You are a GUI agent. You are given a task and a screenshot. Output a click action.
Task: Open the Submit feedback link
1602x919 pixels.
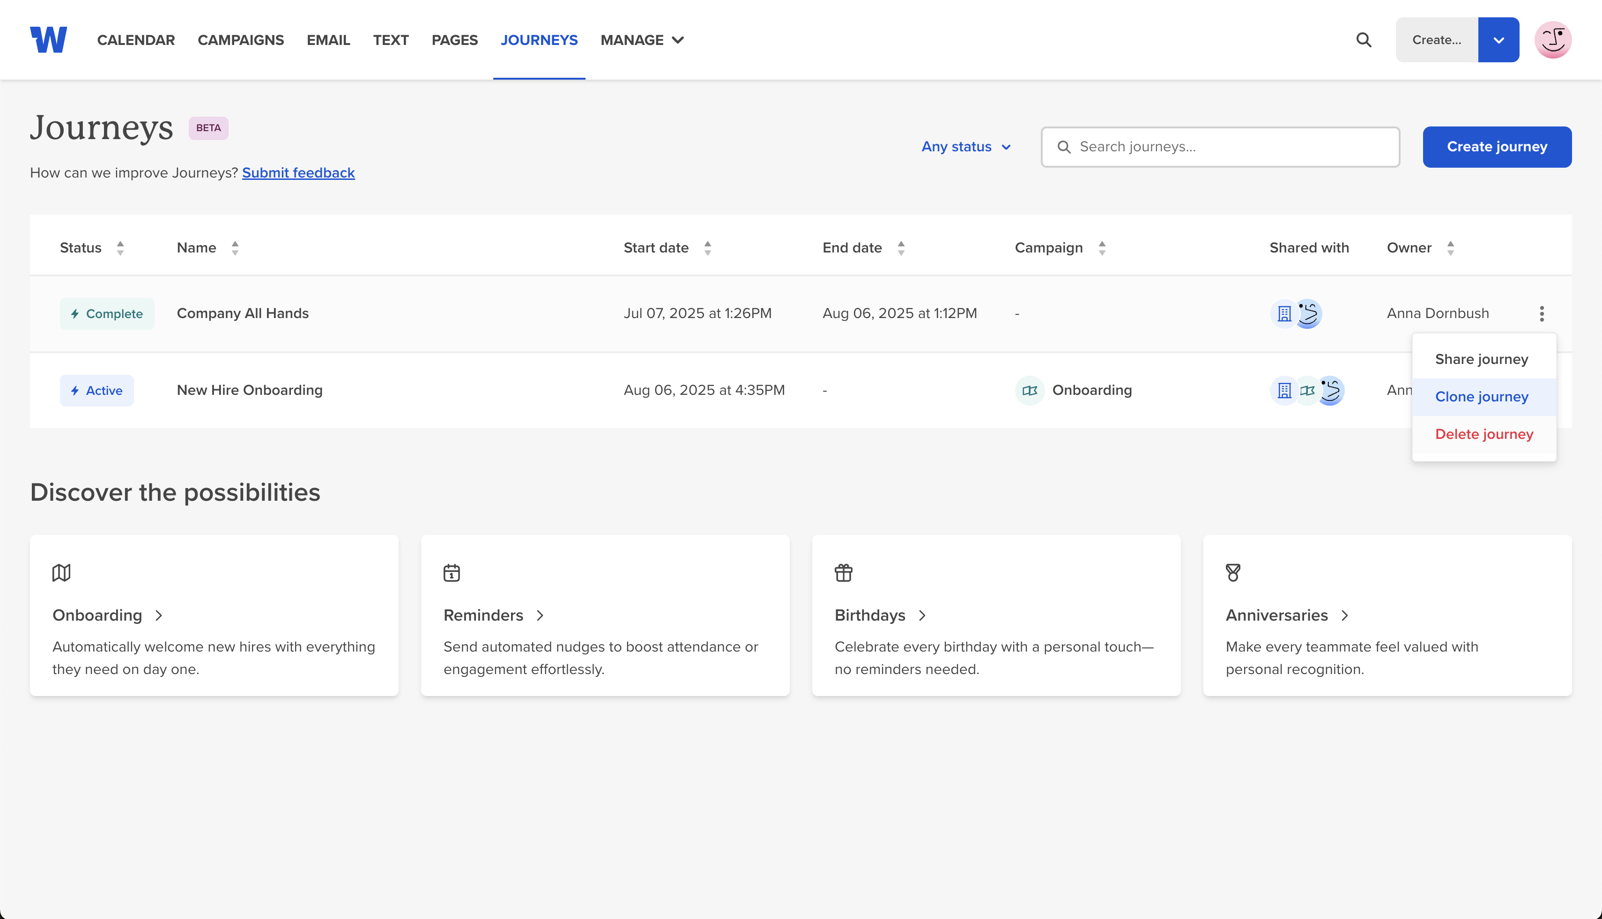coord(298,173)
